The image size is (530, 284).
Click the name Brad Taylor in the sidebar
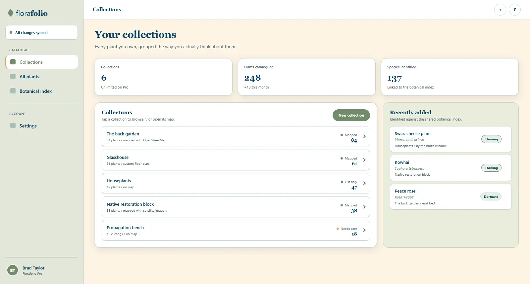click(33, 268)
